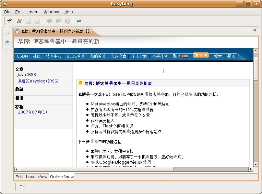Click the clipboard view icon in left sidebar
Image resolution: width=262 pixels, height=194 pixels.
(x=7, y=43)
